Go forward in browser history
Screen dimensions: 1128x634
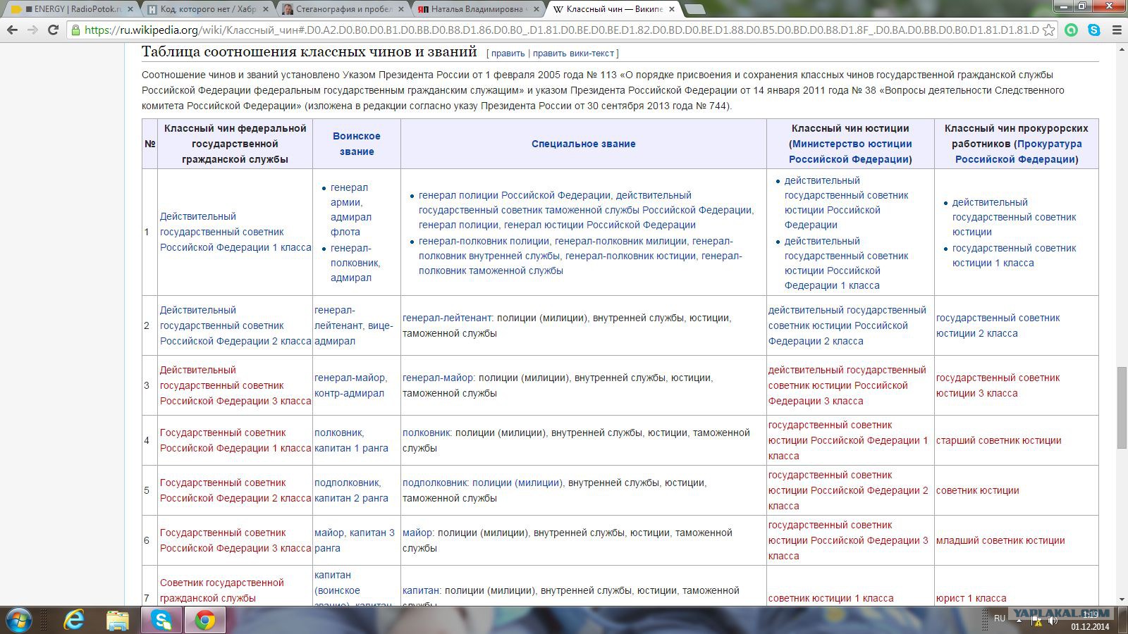coord(32,30)
